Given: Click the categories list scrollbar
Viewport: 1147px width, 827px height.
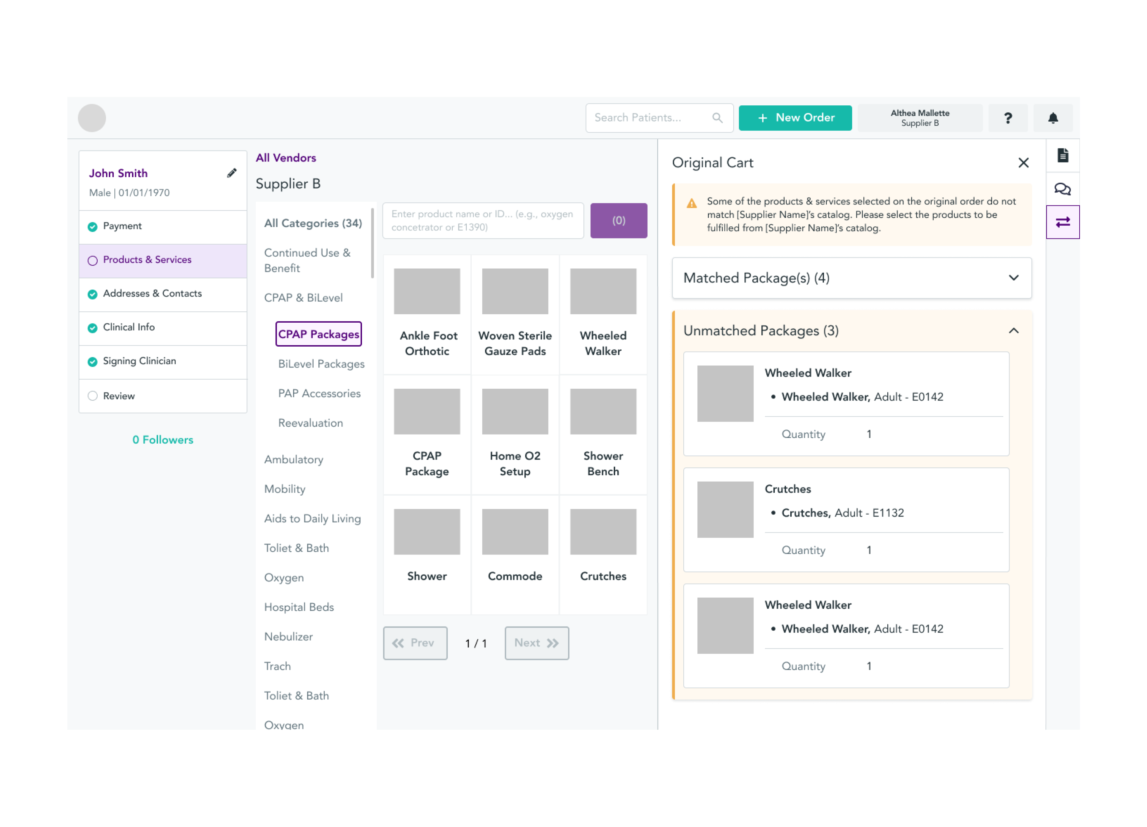Looking at the screenshot, I should point(372,243).
